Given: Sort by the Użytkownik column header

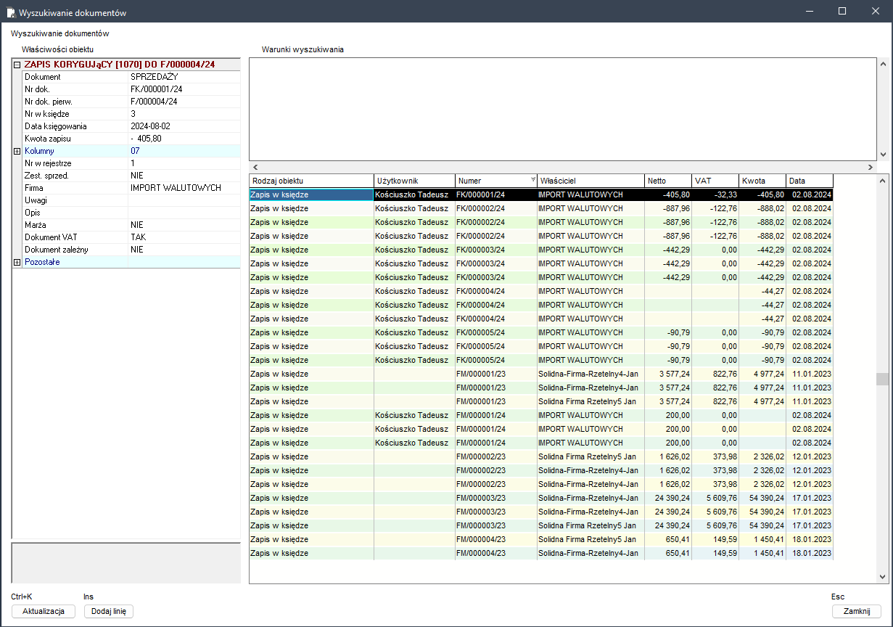Looking at the screenshot, I should (414, 181).
